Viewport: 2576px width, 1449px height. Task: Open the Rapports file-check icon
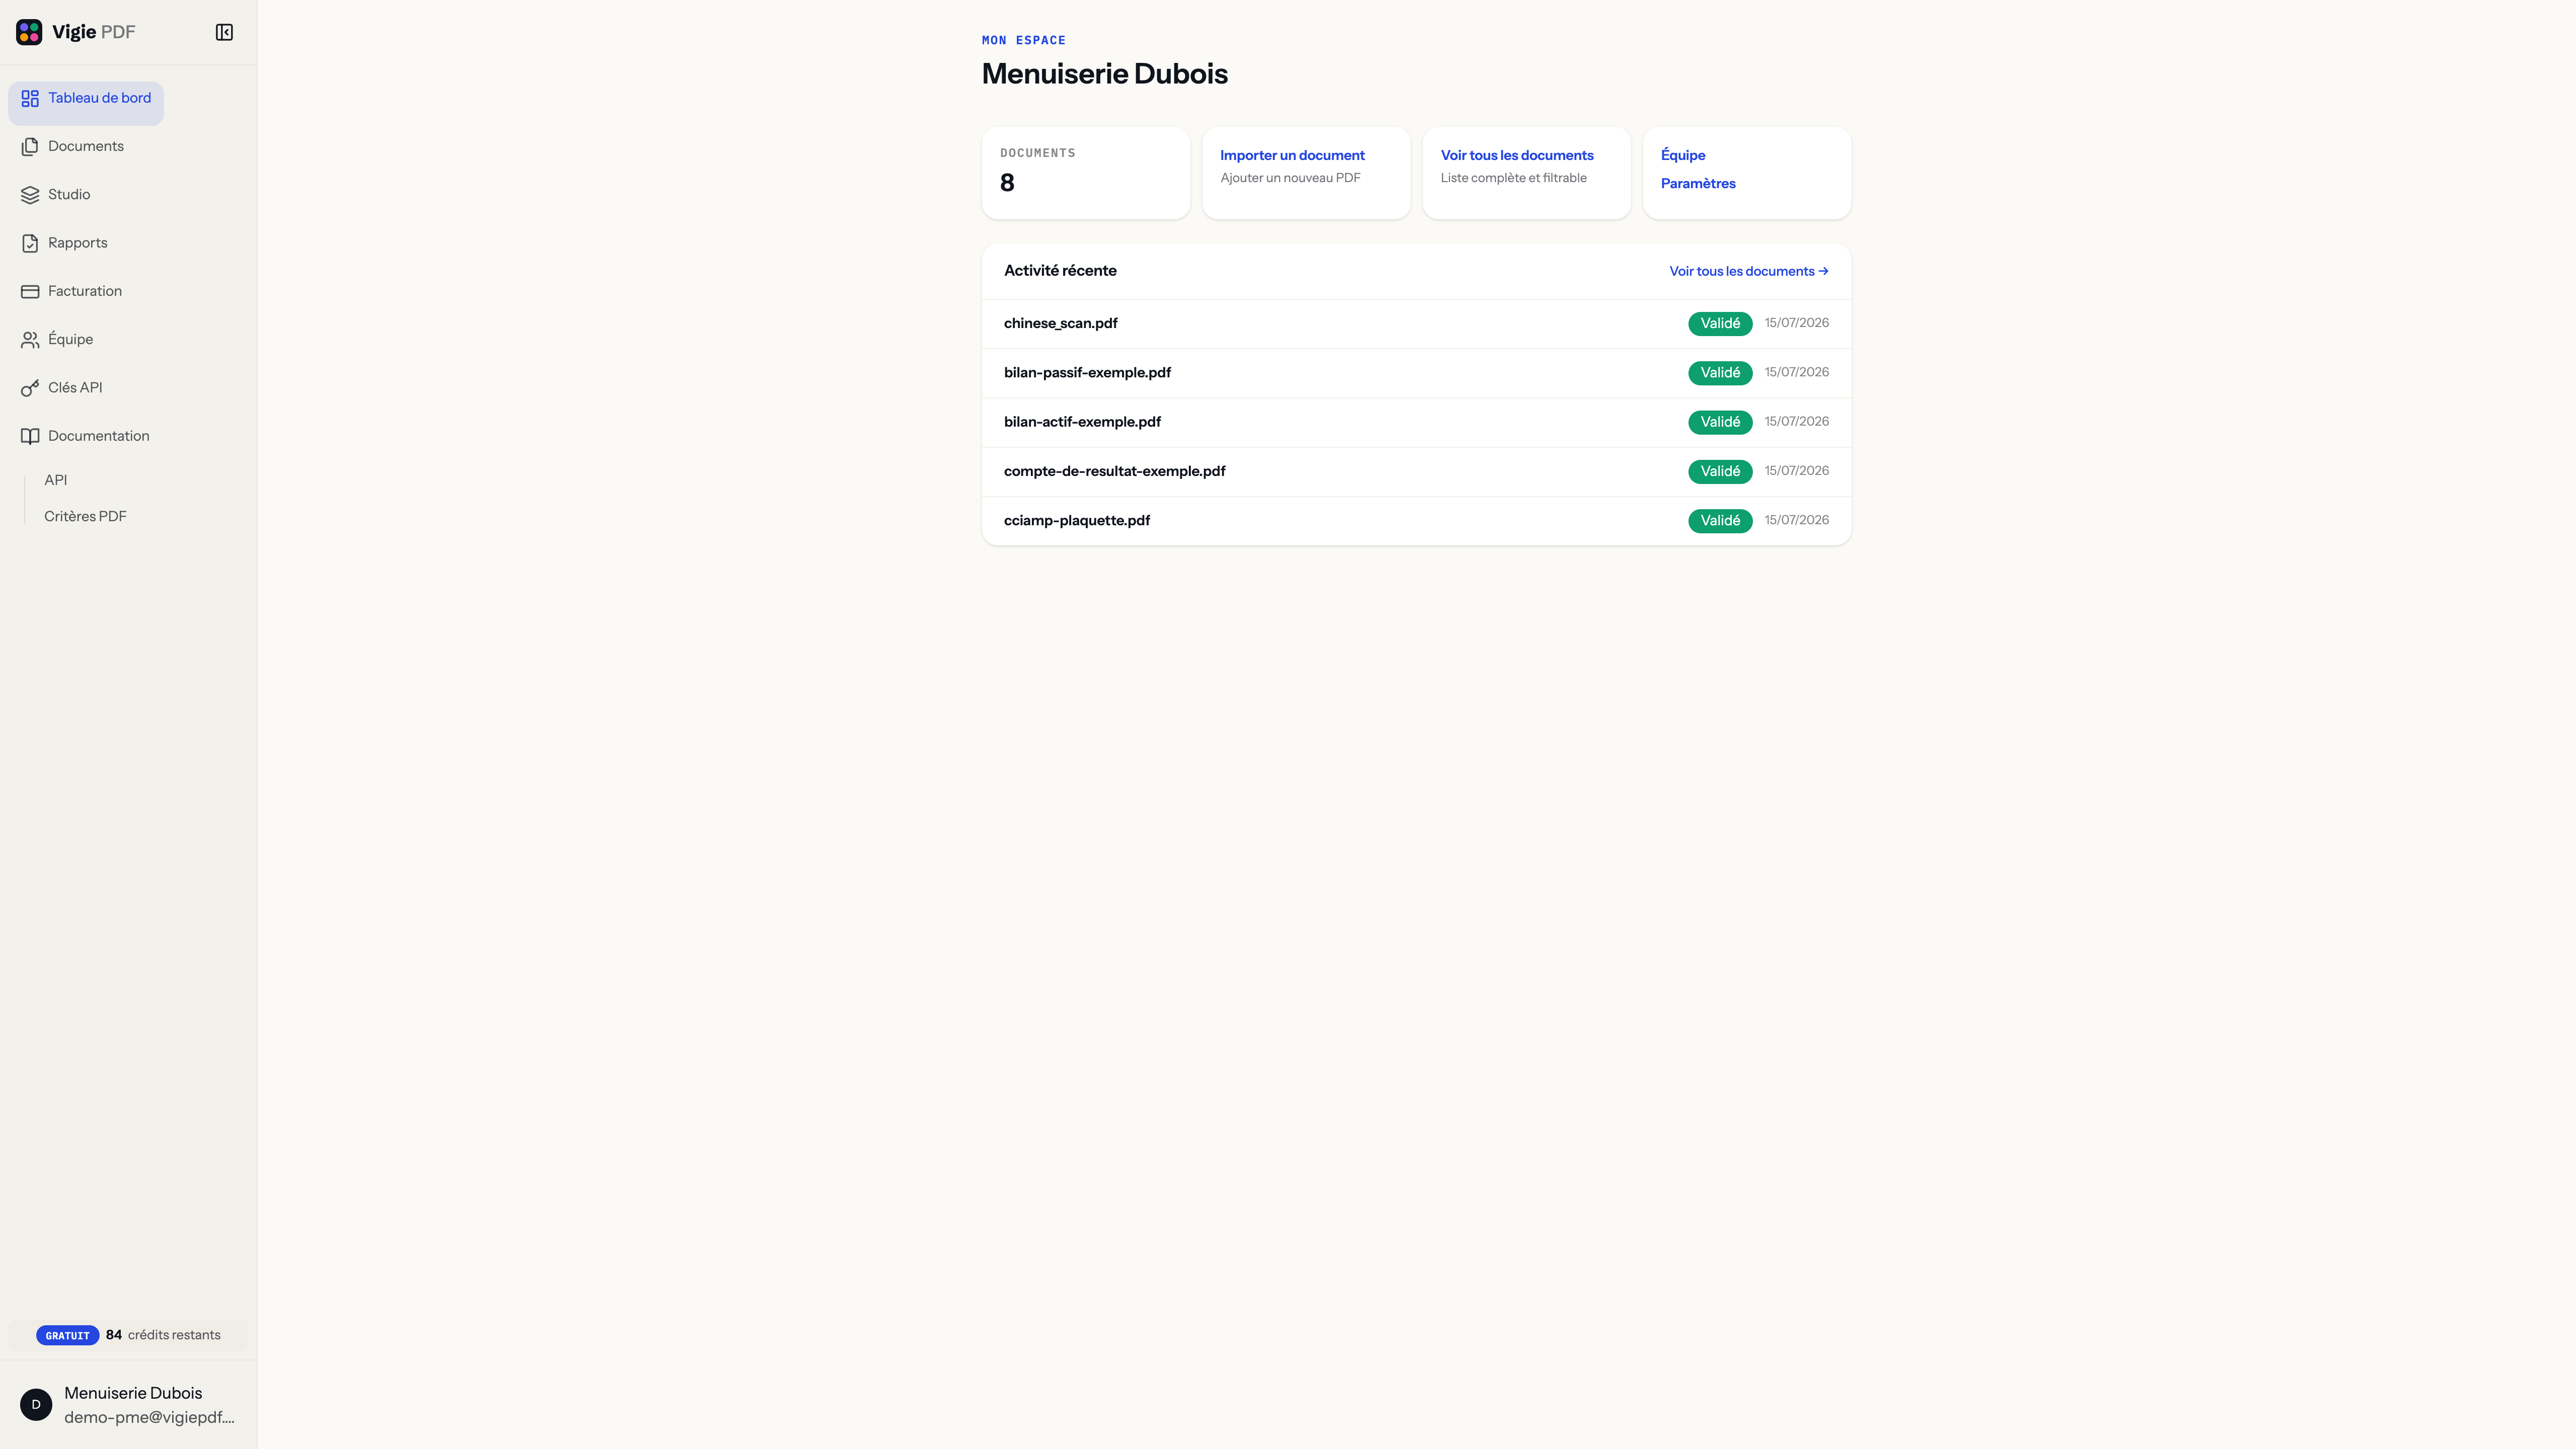pyautogui.click(x=30, y=243)
